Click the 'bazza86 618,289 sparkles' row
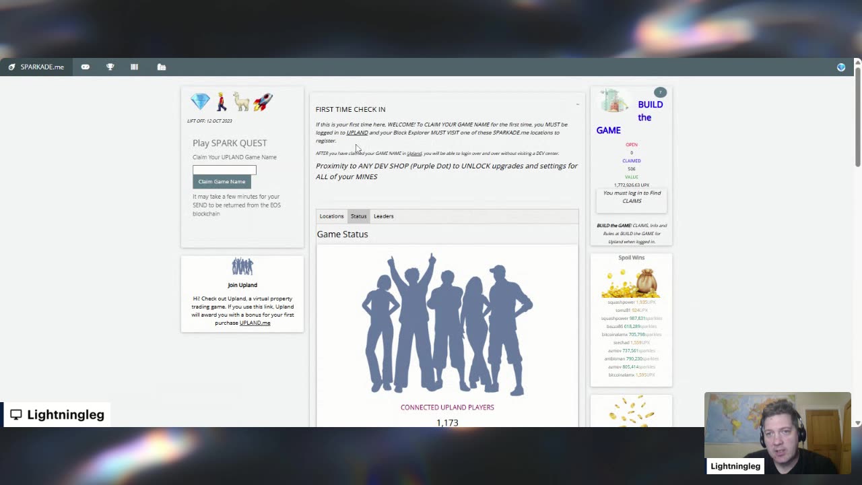862x485 pixels. tap(632, 327)
